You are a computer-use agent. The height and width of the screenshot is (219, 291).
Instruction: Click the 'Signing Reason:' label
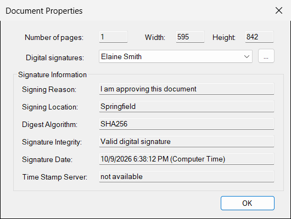[x=49, y=90]
